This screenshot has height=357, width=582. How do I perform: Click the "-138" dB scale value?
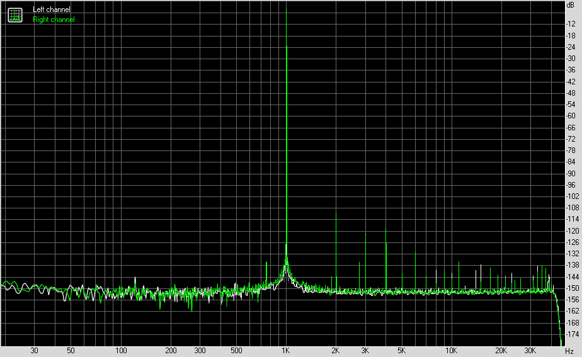click(573, 265)
